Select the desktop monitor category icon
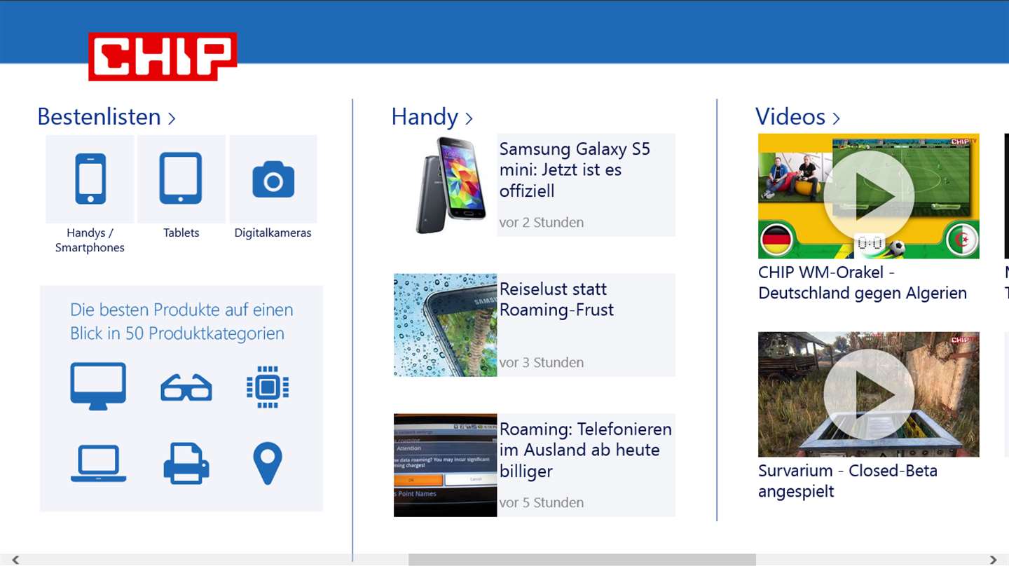 click(98, 386)
